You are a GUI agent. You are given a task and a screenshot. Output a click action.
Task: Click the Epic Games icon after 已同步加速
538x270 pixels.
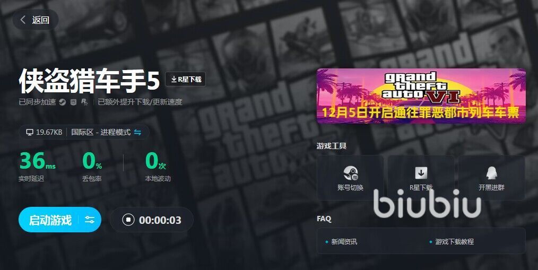(x=73, y=102)
